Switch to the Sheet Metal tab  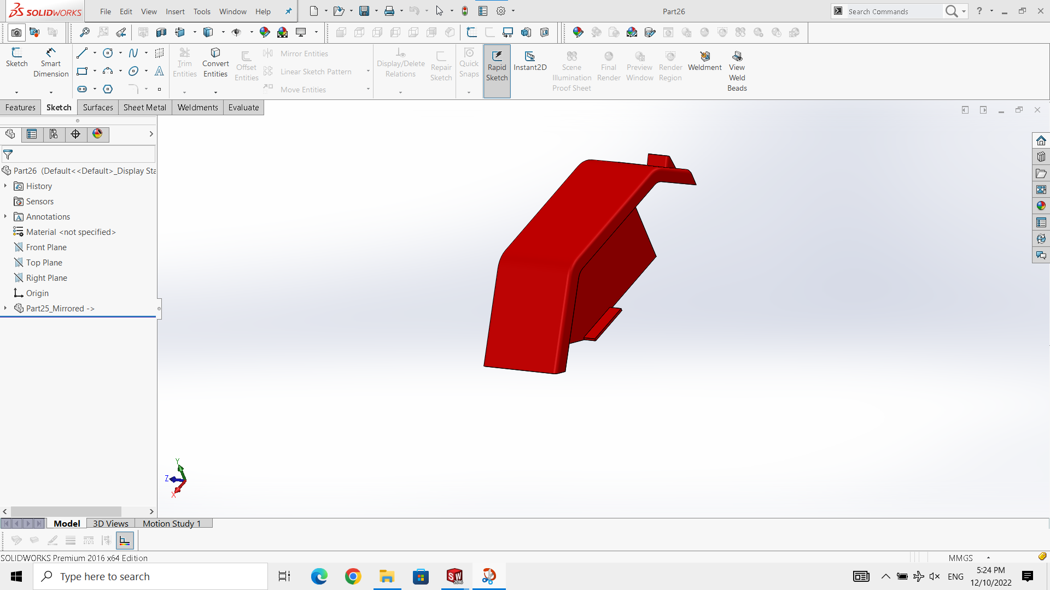(x=145, y=108)
